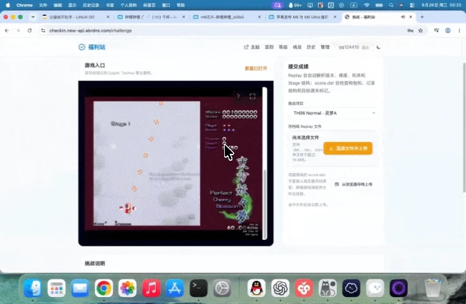466x304 pixels.
Task: Open Spotlight search in the menu bar
Action: tap(391, 5)
